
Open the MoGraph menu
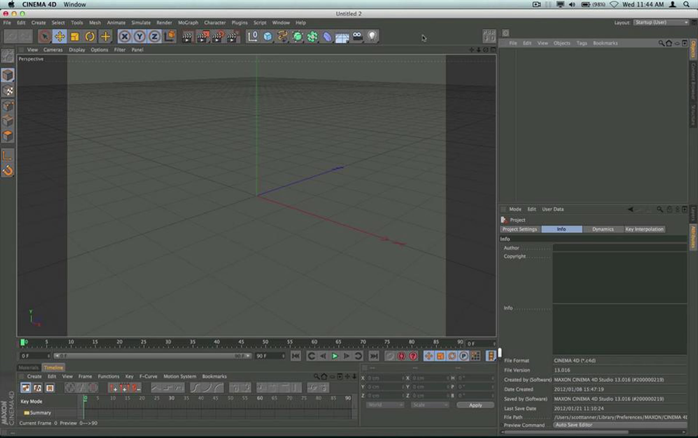pos(188,23)
